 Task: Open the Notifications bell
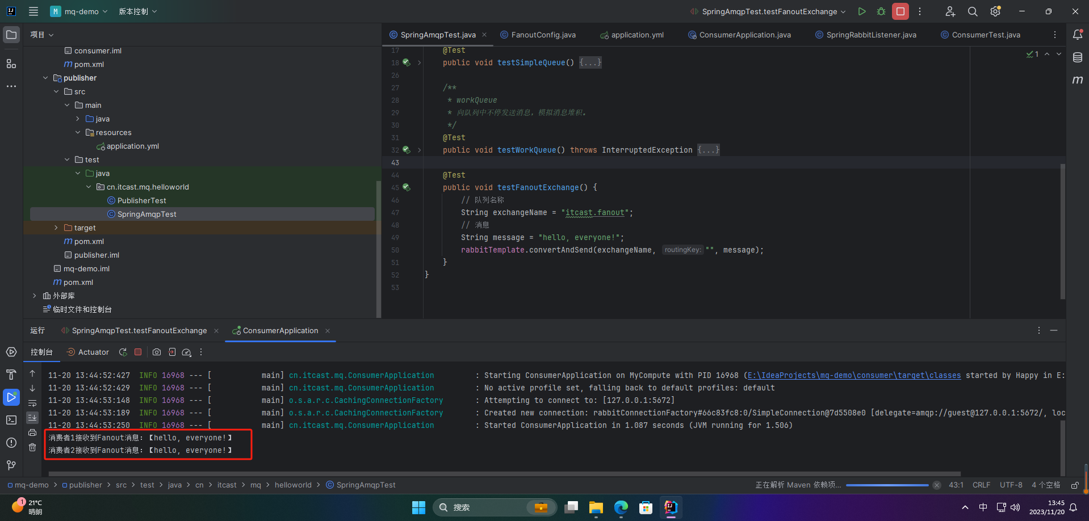[1078, 35]
